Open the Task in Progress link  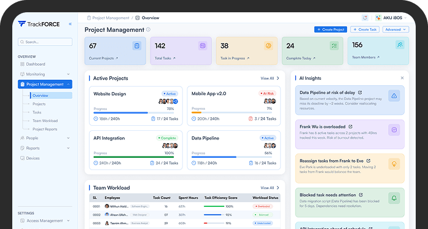tap(235, 58)
